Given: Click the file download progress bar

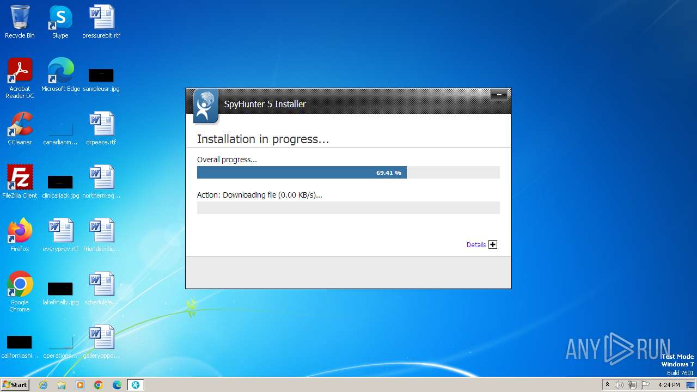Looking at the screenshot, I should coord(348,207).
